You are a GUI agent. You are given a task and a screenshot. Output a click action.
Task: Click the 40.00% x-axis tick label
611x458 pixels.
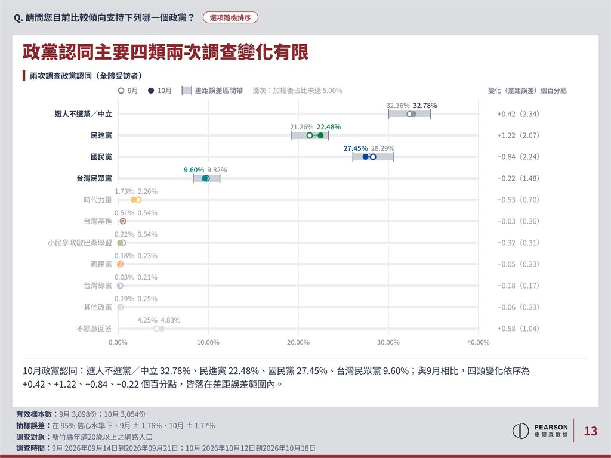(x=479, y=342)
